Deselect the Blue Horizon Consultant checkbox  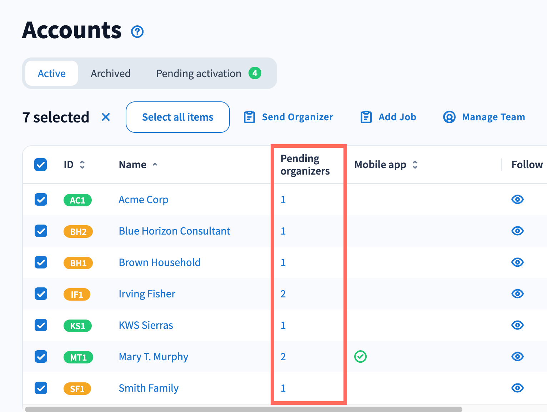[x=41, y=231]
